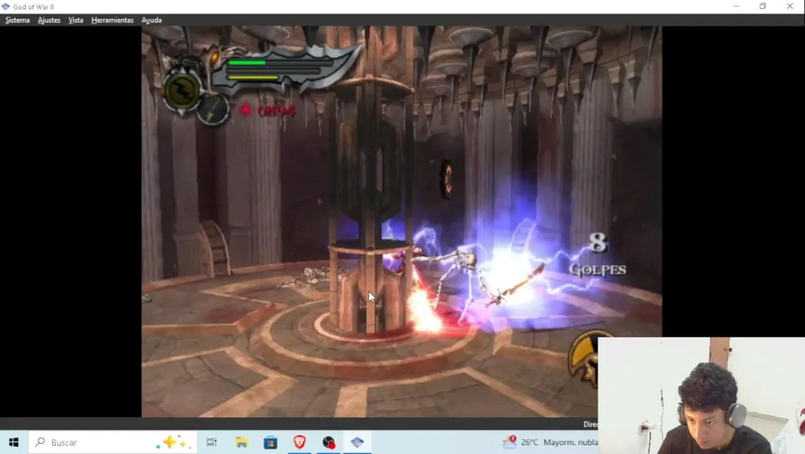This screenshot has width=805, height=454.
Task: Click the sparkle search highlights icon
Action: click(172, 443)
